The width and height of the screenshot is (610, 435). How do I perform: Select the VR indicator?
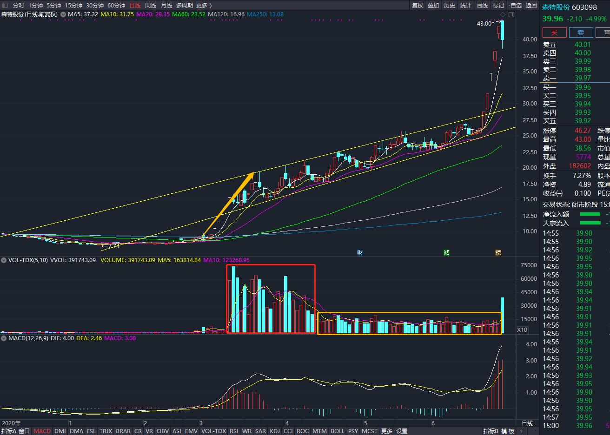pos(149,431)
